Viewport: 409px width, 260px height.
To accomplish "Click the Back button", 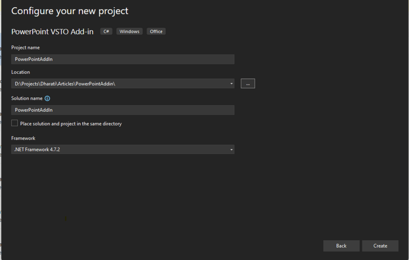I will [x=341, y=246].
